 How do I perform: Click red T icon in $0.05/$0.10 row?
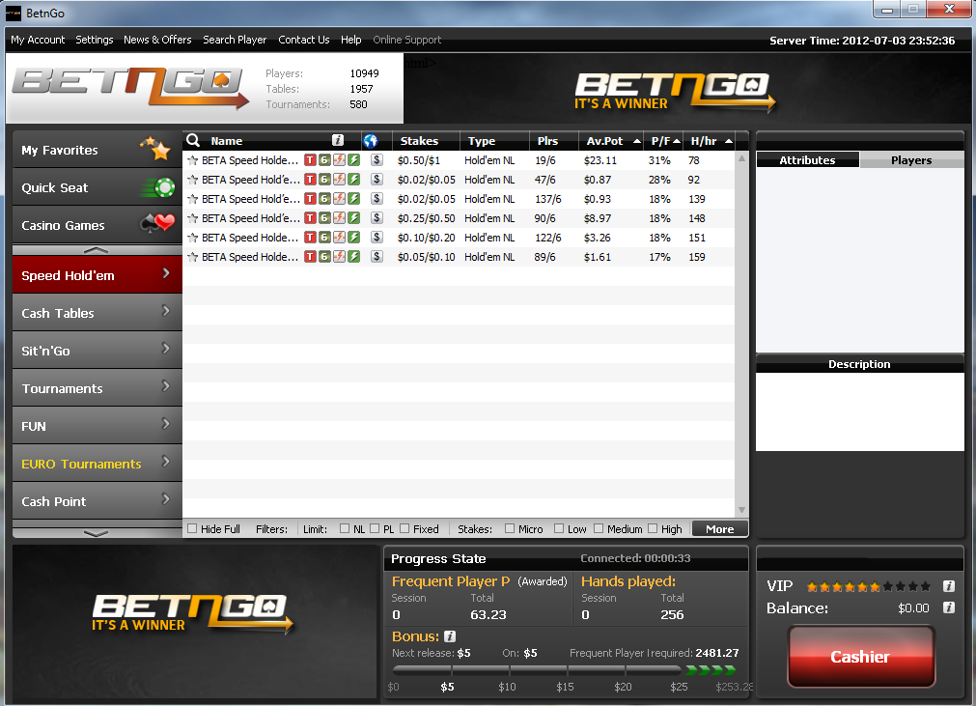(x=310, y=257)
